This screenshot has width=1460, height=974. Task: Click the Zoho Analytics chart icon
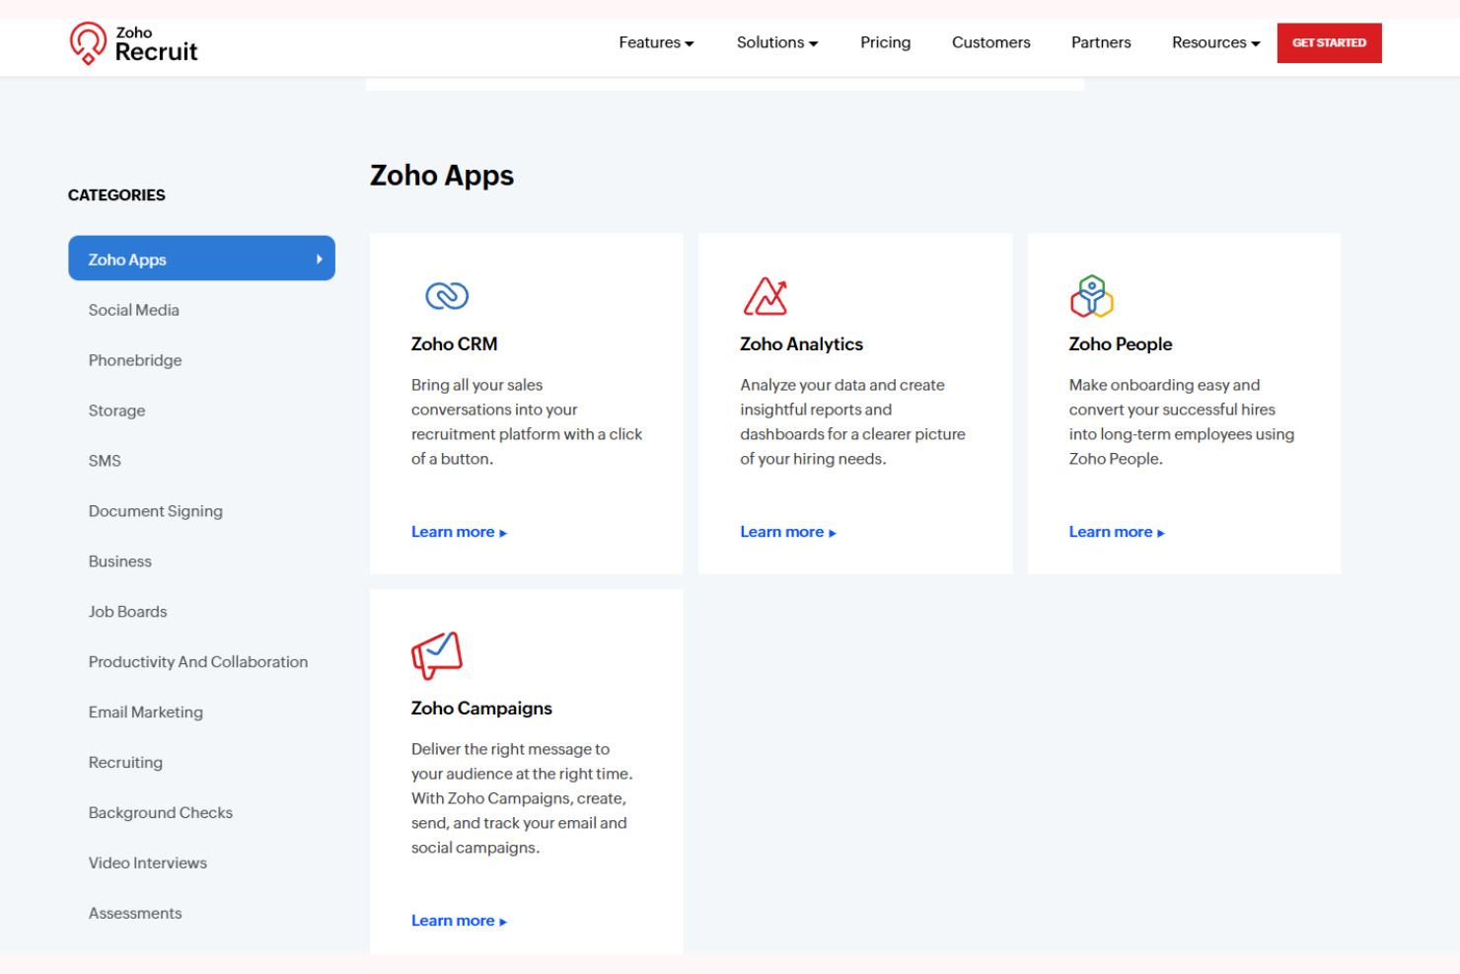766,295
